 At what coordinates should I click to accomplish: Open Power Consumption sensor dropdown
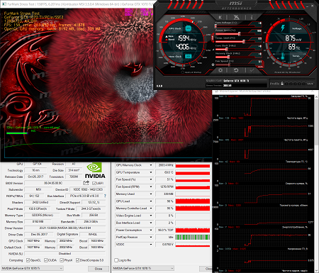point(151,230)
